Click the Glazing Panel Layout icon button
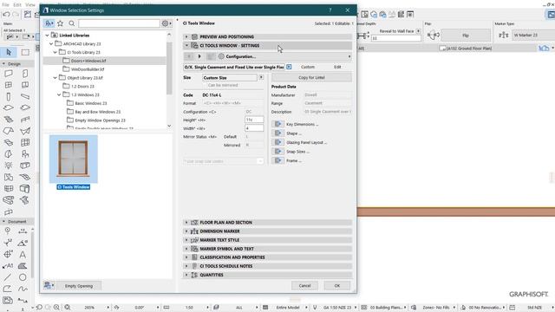The height and width of the screenshot is (312, 555). click(277, 142)
